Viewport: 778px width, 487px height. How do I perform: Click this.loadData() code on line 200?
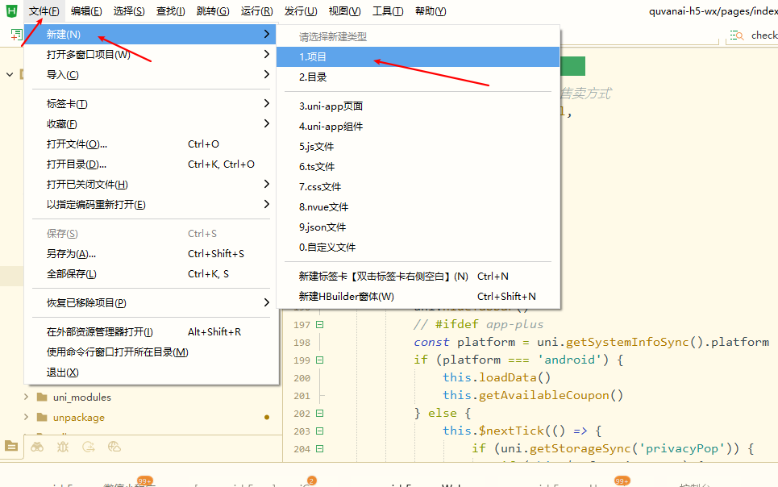pyautogui.click(x=497, y=377)
